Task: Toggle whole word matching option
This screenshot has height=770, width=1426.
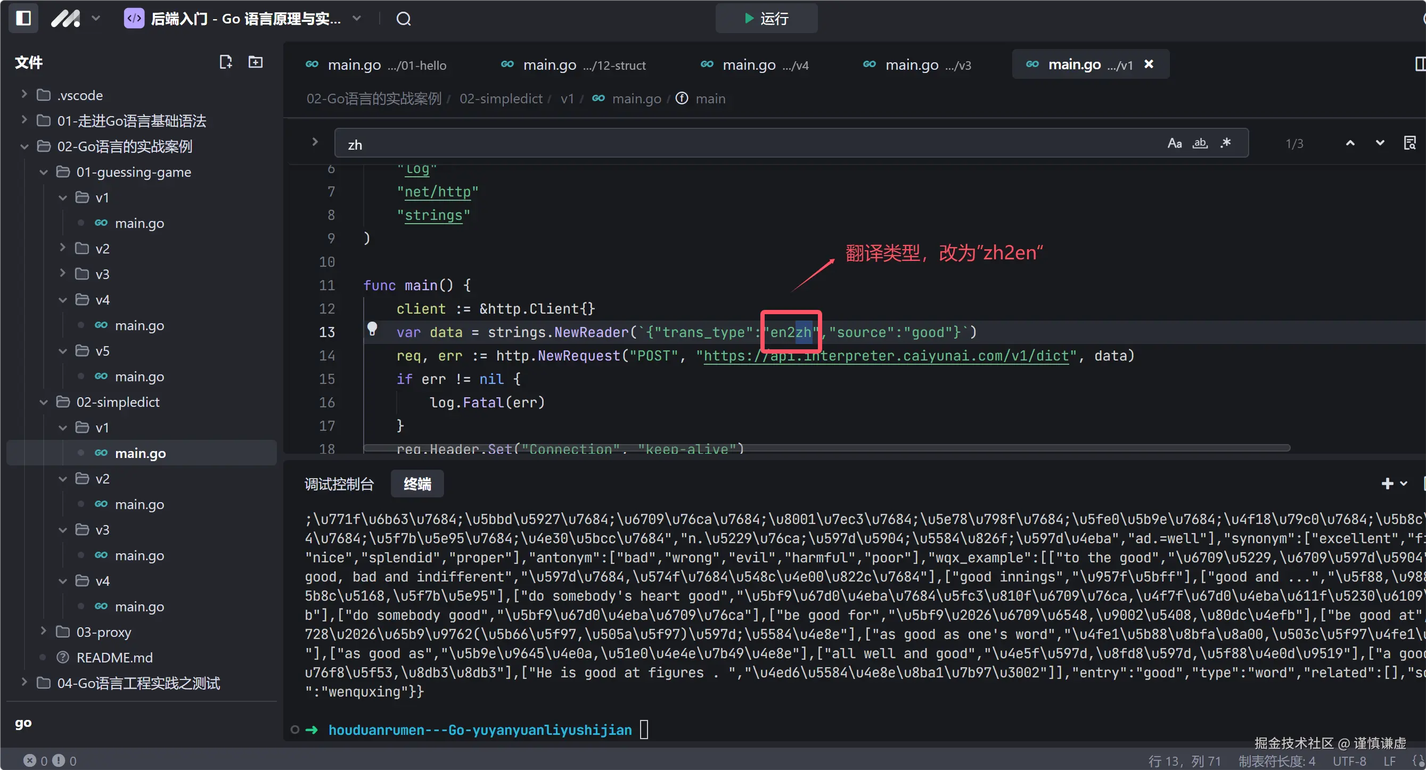Action: click(1200, 143)
